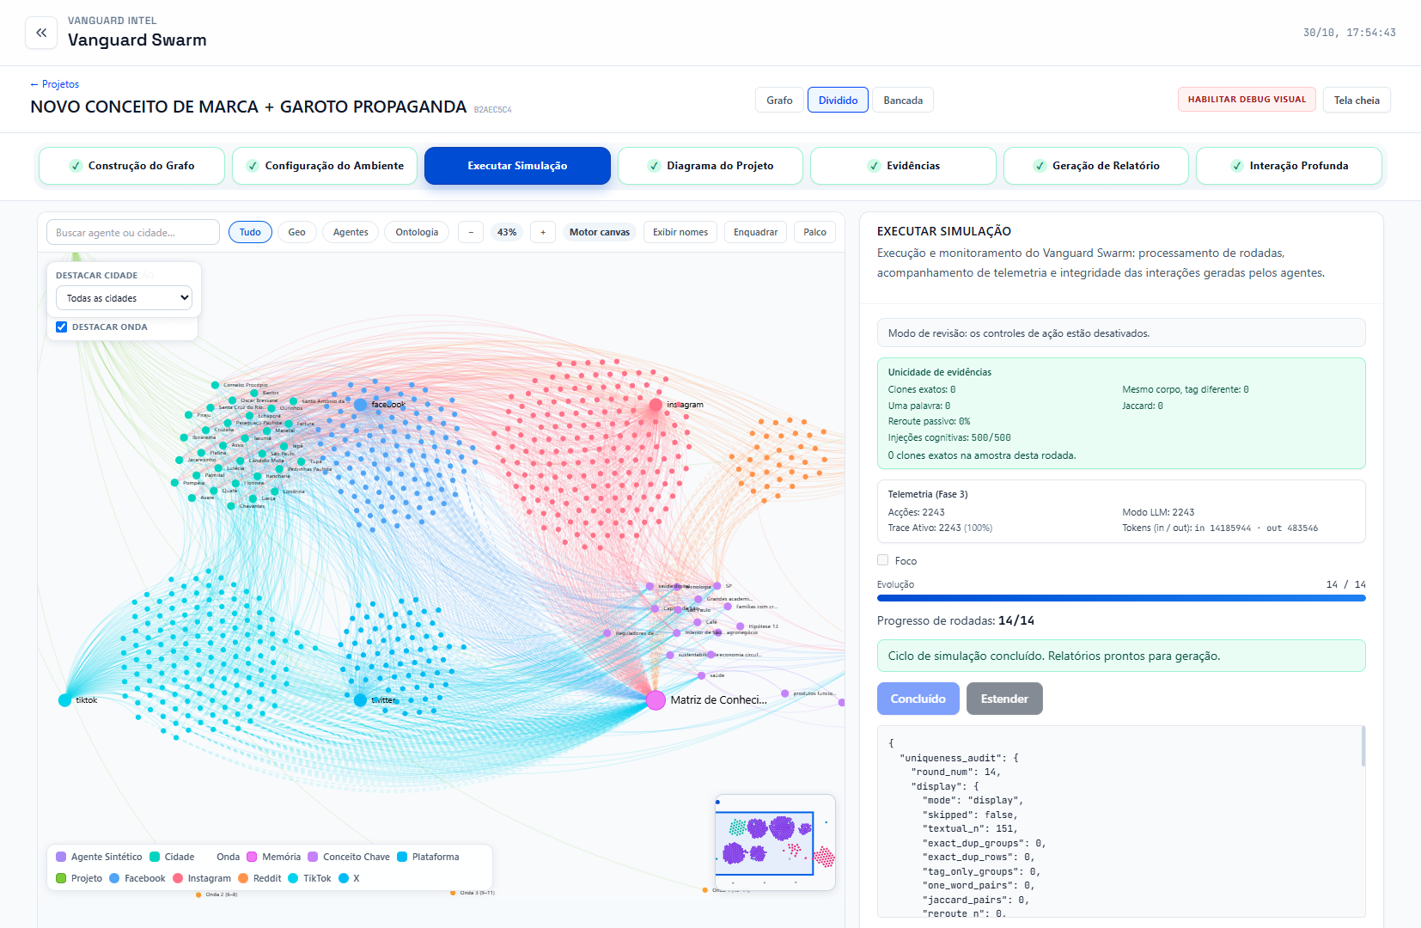Click the Enquadrar button
The image size is (1421, 928).
[755, 232]
